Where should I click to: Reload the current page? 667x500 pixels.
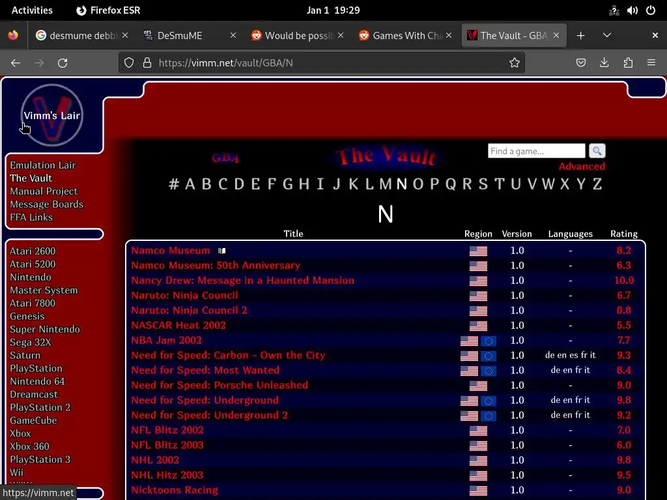point(63,63)
